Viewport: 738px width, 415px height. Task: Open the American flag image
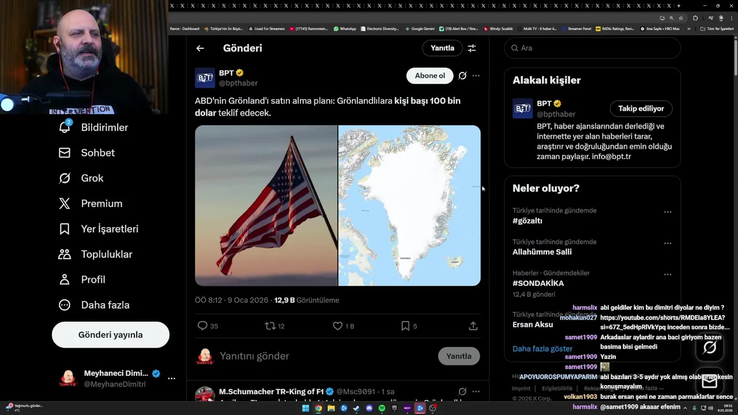click(x=266, y=206)
